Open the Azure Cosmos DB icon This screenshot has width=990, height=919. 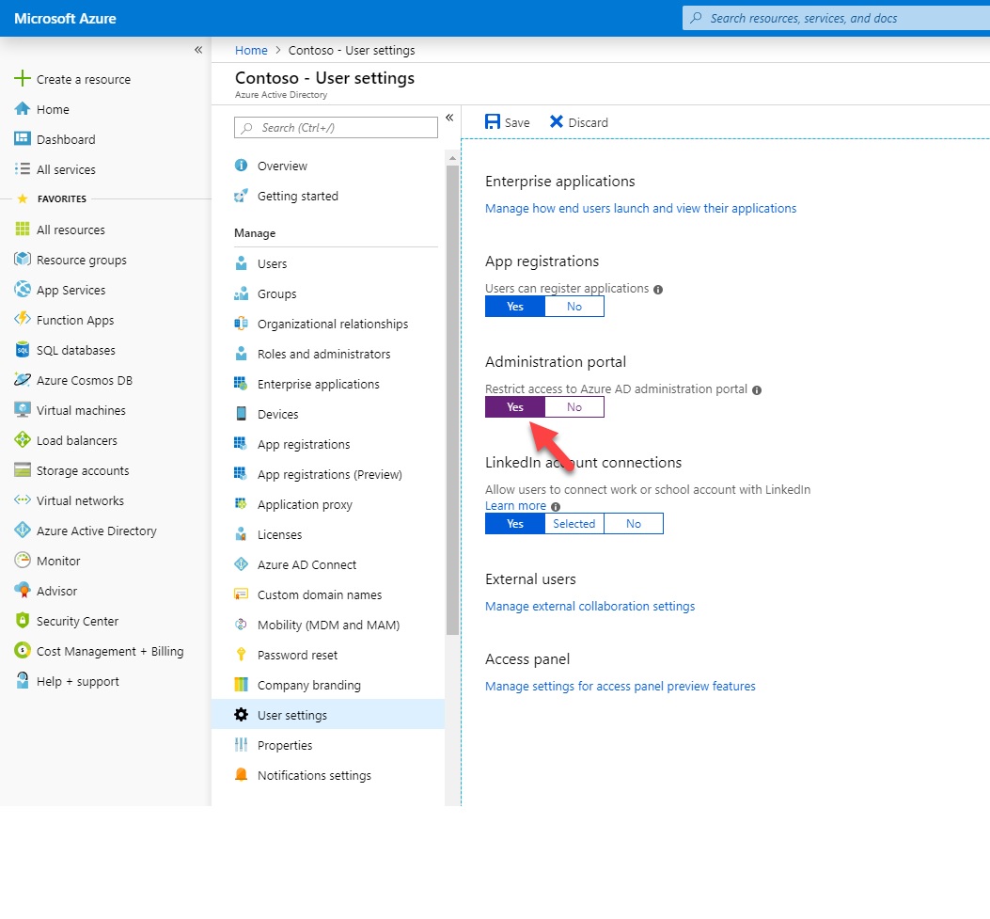(x=23, y=380)
